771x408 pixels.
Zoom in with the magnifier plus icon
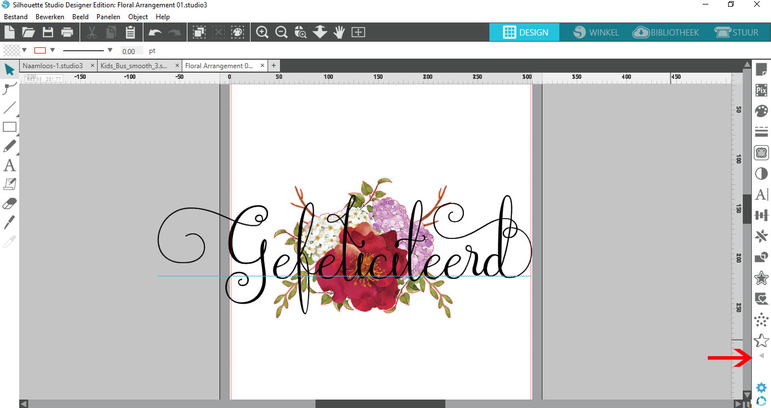[262, 32]
